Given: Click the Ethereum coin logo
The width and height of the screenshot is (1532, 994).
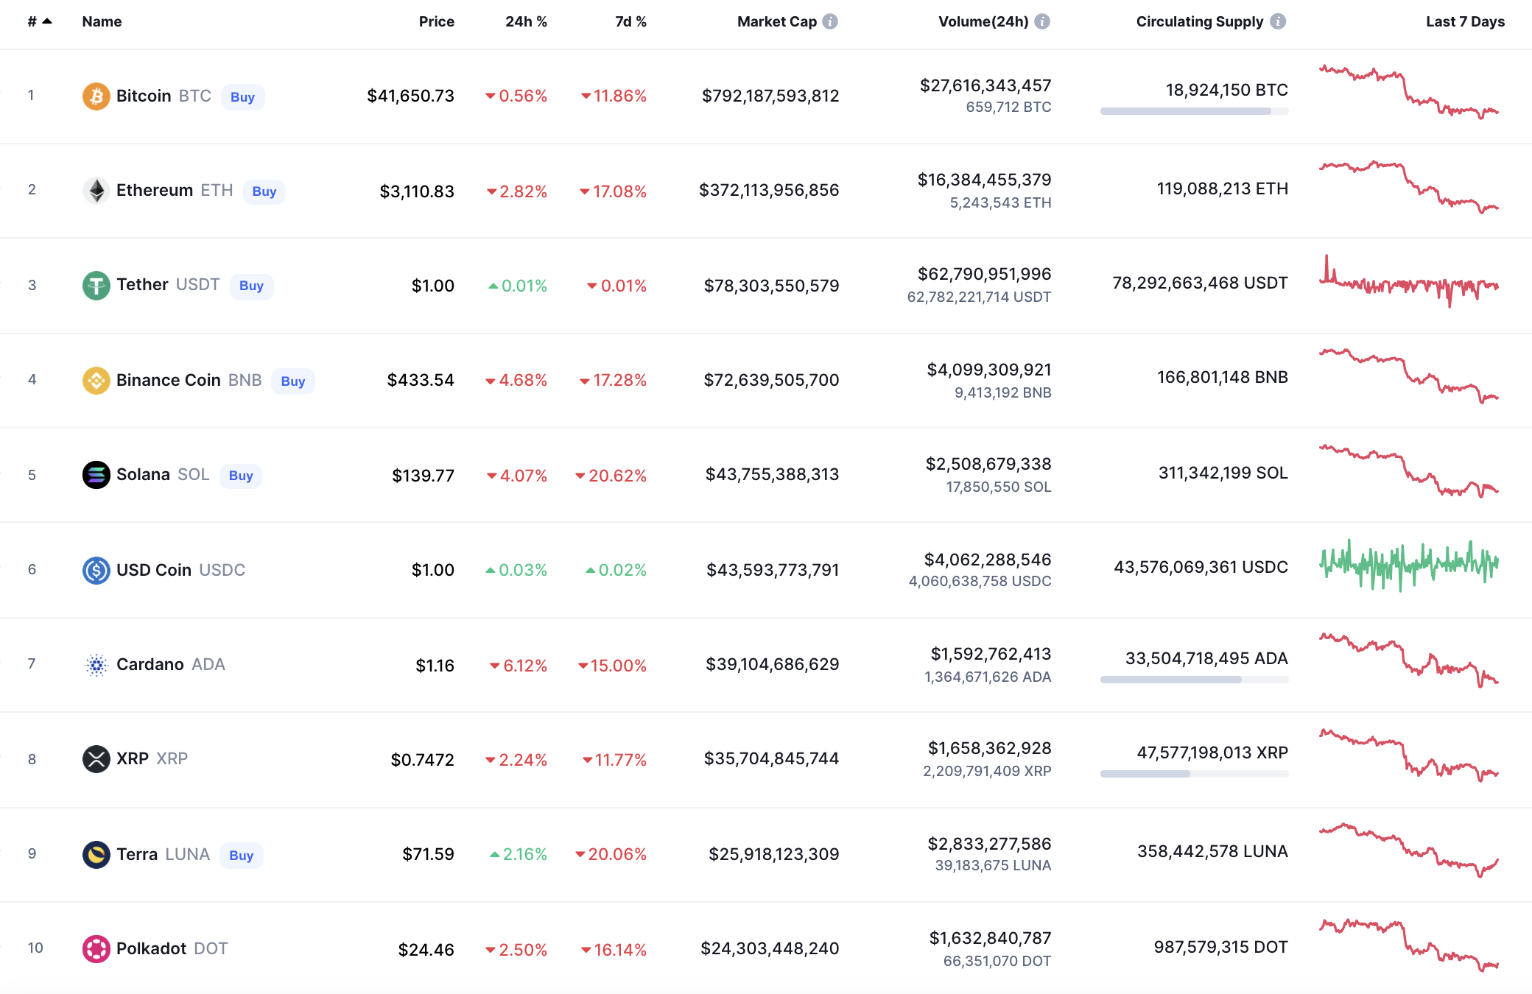Looking at the screenshot, I should (x=96, y=191).
